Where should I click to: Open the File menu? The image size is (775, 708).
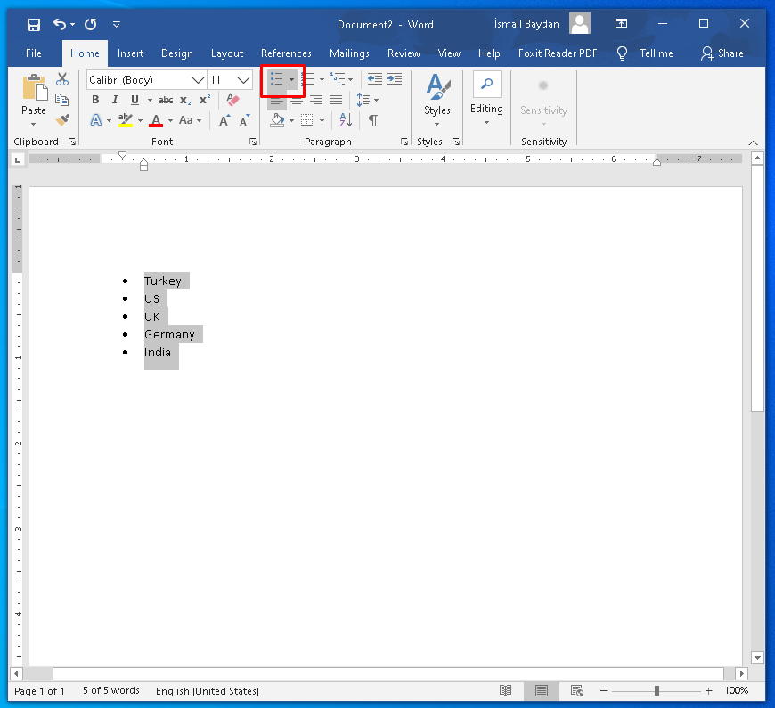pos(34,53)
